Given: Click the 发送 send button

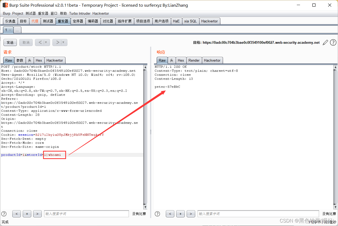Looking at the screenshot, I should click(x=10, y=42).
